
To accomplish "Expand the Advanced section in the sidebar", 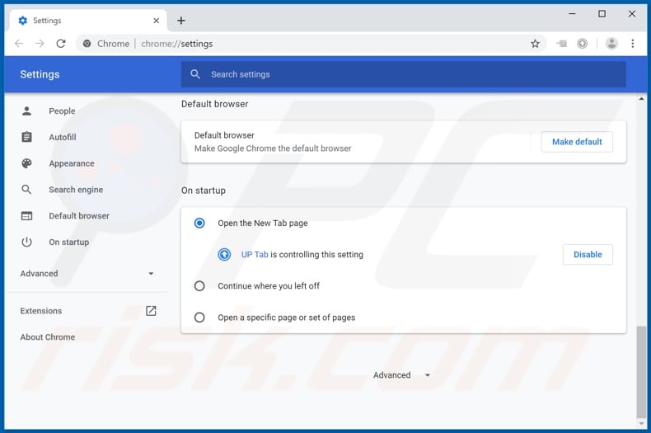I will click(x=87, y=274).
